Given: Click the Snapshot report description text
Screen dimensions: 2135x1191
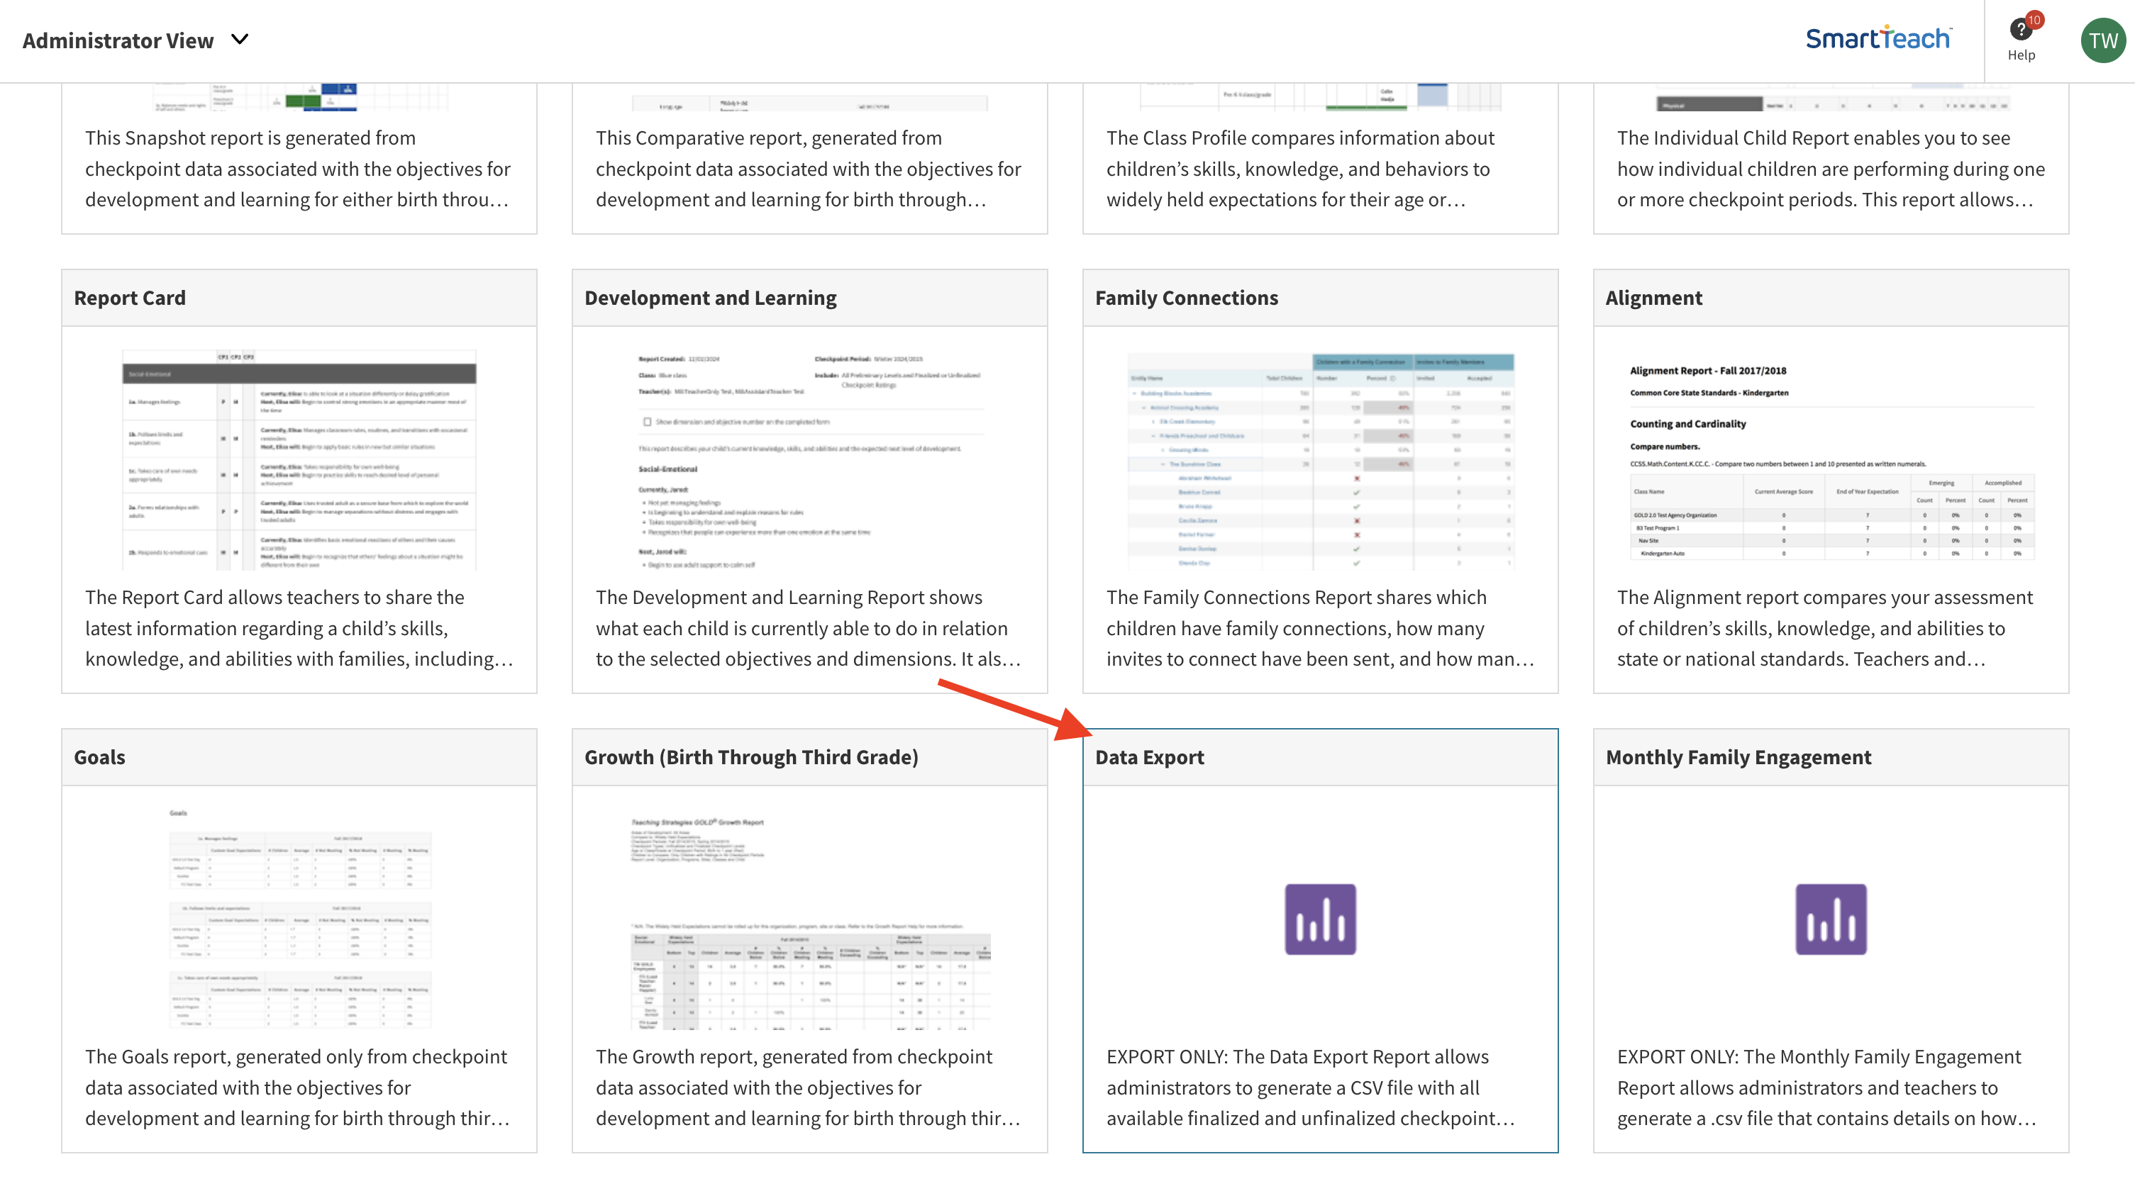Looking at the screenshot, I should click(297, 169).
